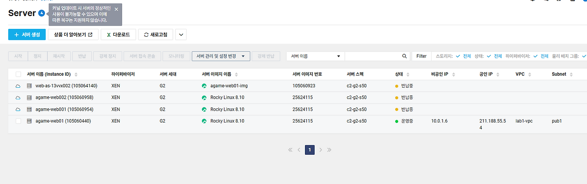The image size is (587, 184).
Task: Close the kernel update warning tooltip
Action: click(x=116, y=9)
